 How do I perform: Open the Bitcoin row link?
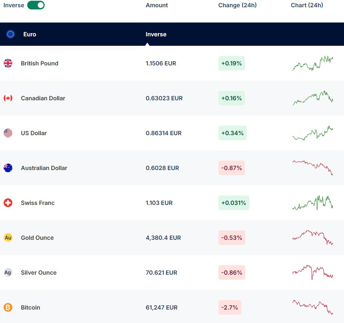click(x=30, y=307)
